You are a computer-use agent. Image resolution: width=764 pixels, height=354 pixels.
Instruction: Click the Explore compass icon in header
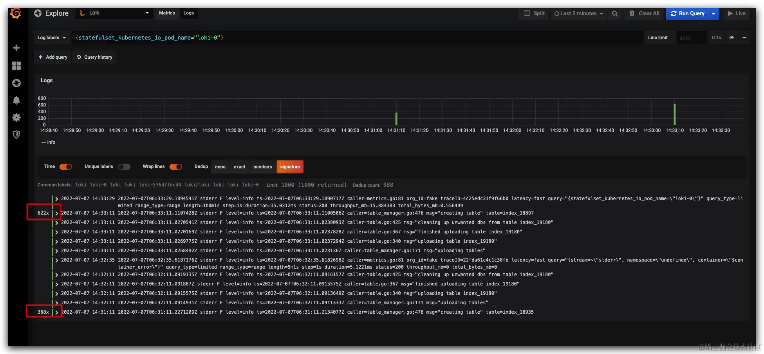[38, 13]
